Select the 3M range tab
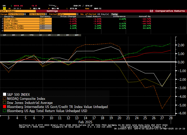 [x=13, y=35]
